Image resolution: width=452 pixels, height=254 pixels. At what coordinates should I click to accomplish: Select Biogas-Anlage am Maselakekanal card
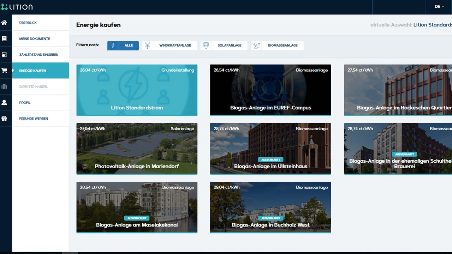pyautogui.click(x=137, y=207)
